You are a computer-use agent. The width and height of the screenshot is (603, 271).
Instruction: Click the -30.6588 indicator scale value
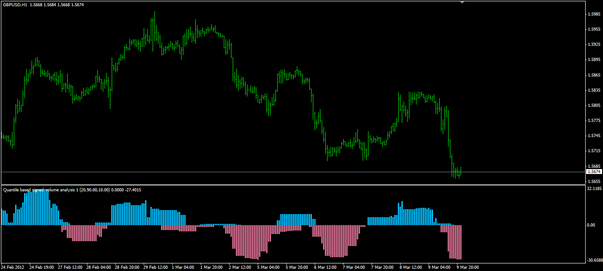click(x=594, y=260)
